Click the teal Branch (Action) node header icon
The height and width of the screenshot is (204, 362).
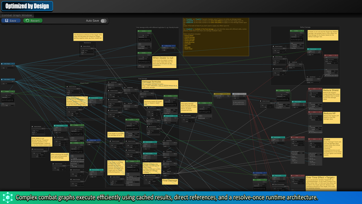point(293,102)
